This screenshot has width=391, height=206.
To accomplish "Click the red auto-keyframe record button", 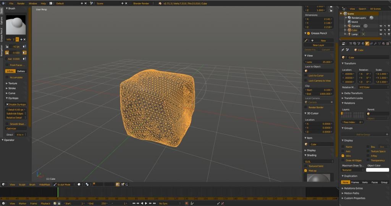I will pyautogui.click(x=186, y=203).
